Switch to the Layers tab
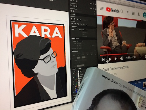Screen dimensions: 146x110 coord(80,69)
